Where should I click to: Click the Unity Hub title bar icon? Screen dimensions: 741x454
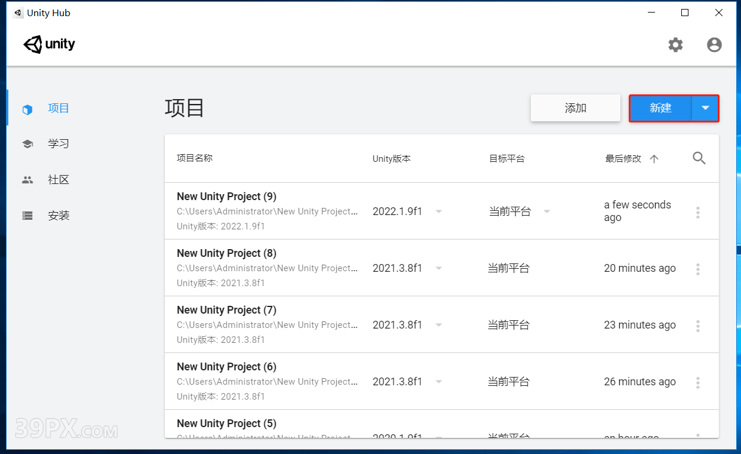pos(17,13)
